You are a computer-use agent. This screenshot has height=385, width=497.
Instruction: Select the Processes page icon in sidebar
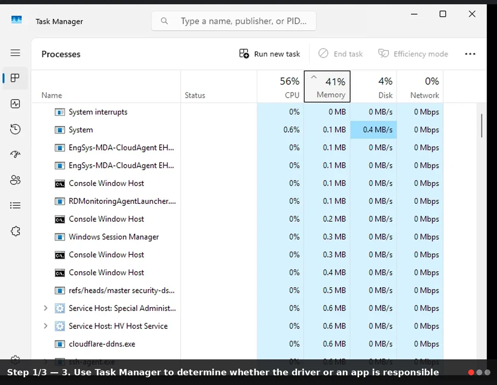(x=15, y=78)
